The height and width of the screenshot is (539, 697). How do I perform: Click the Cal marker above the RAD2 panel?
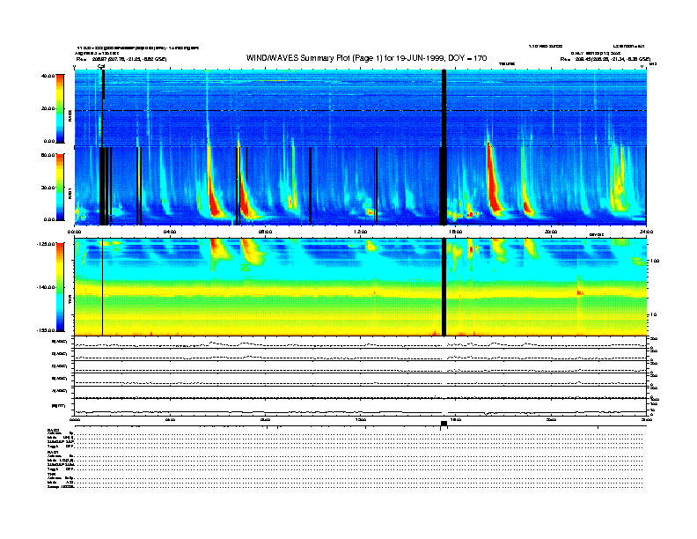[101, 67]
